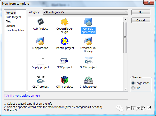Screen dimensions: 156x116
Task: Switch to Build targets wizard type
Action: click(13, 17)
